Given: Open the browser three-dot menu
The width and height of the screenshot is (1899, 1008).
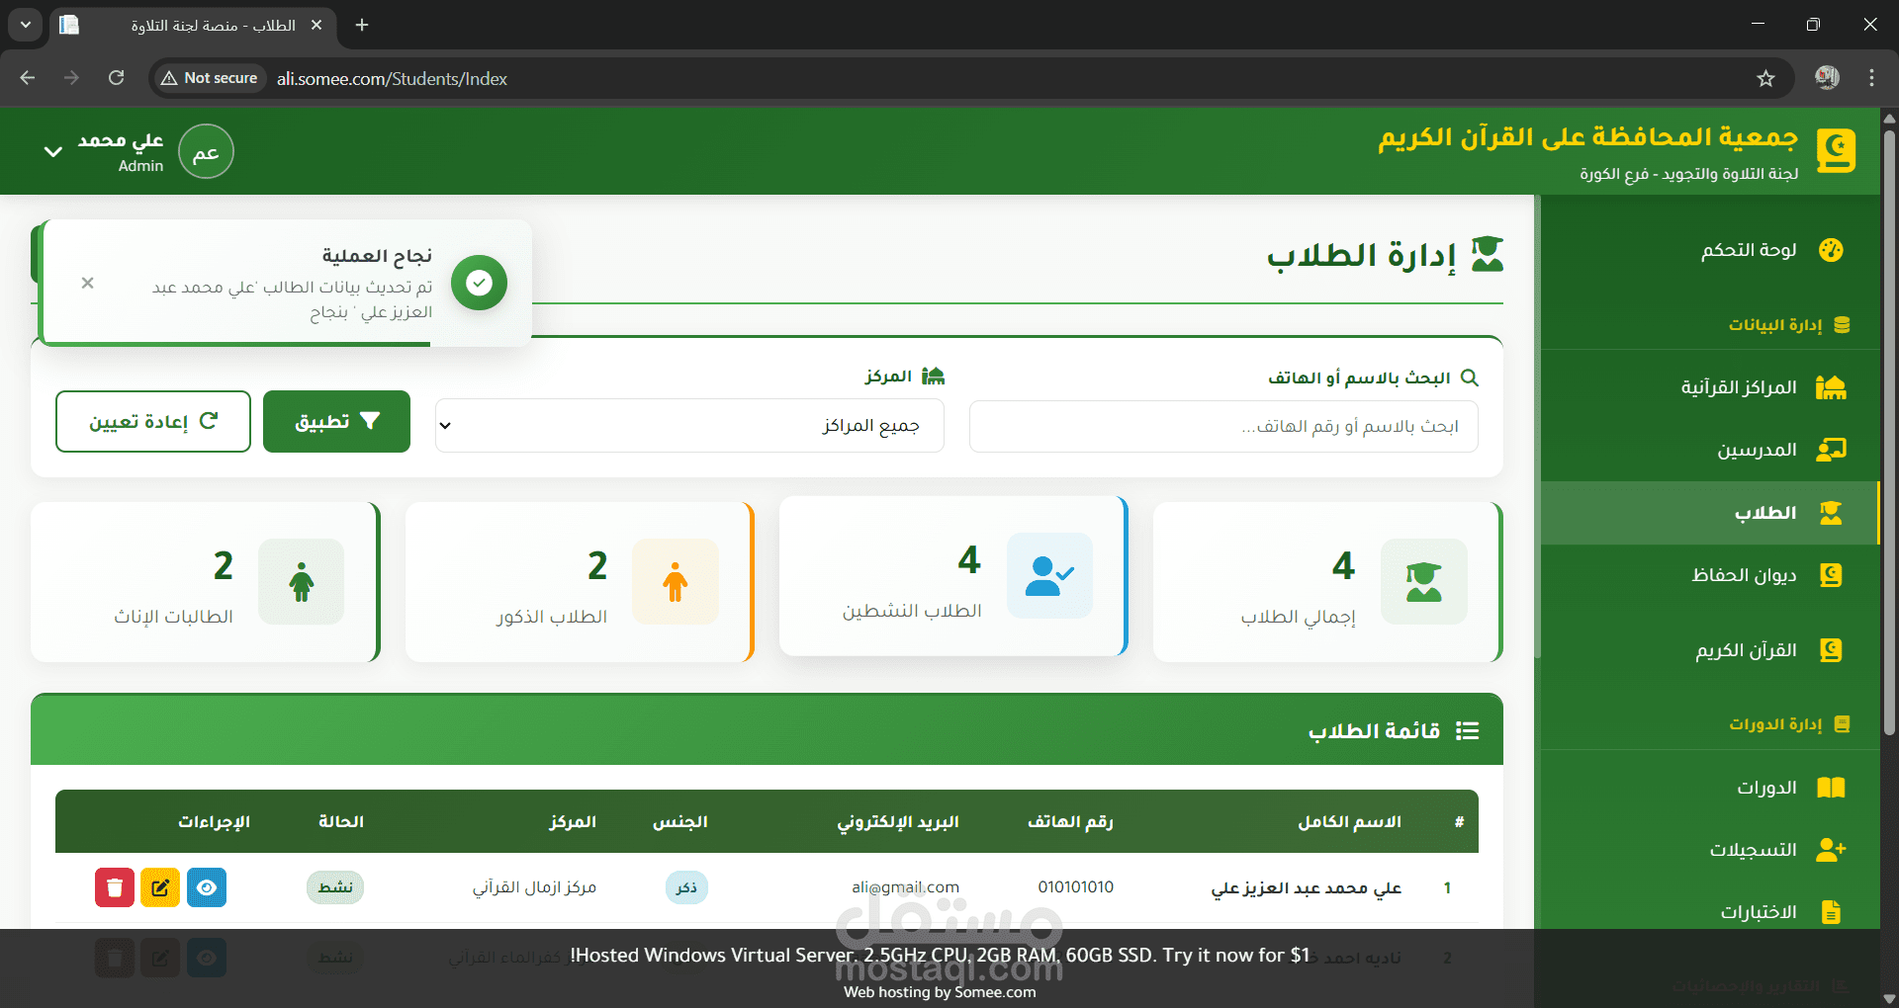Looking at the screenshot, I should (1871, 78).
